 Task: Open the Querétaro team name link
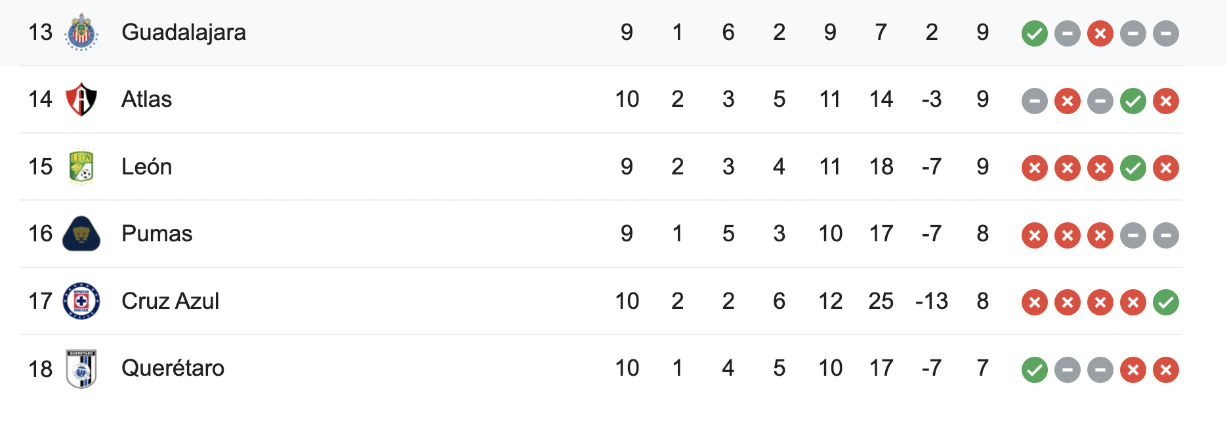pyautogui.click(x=173, y=369)
